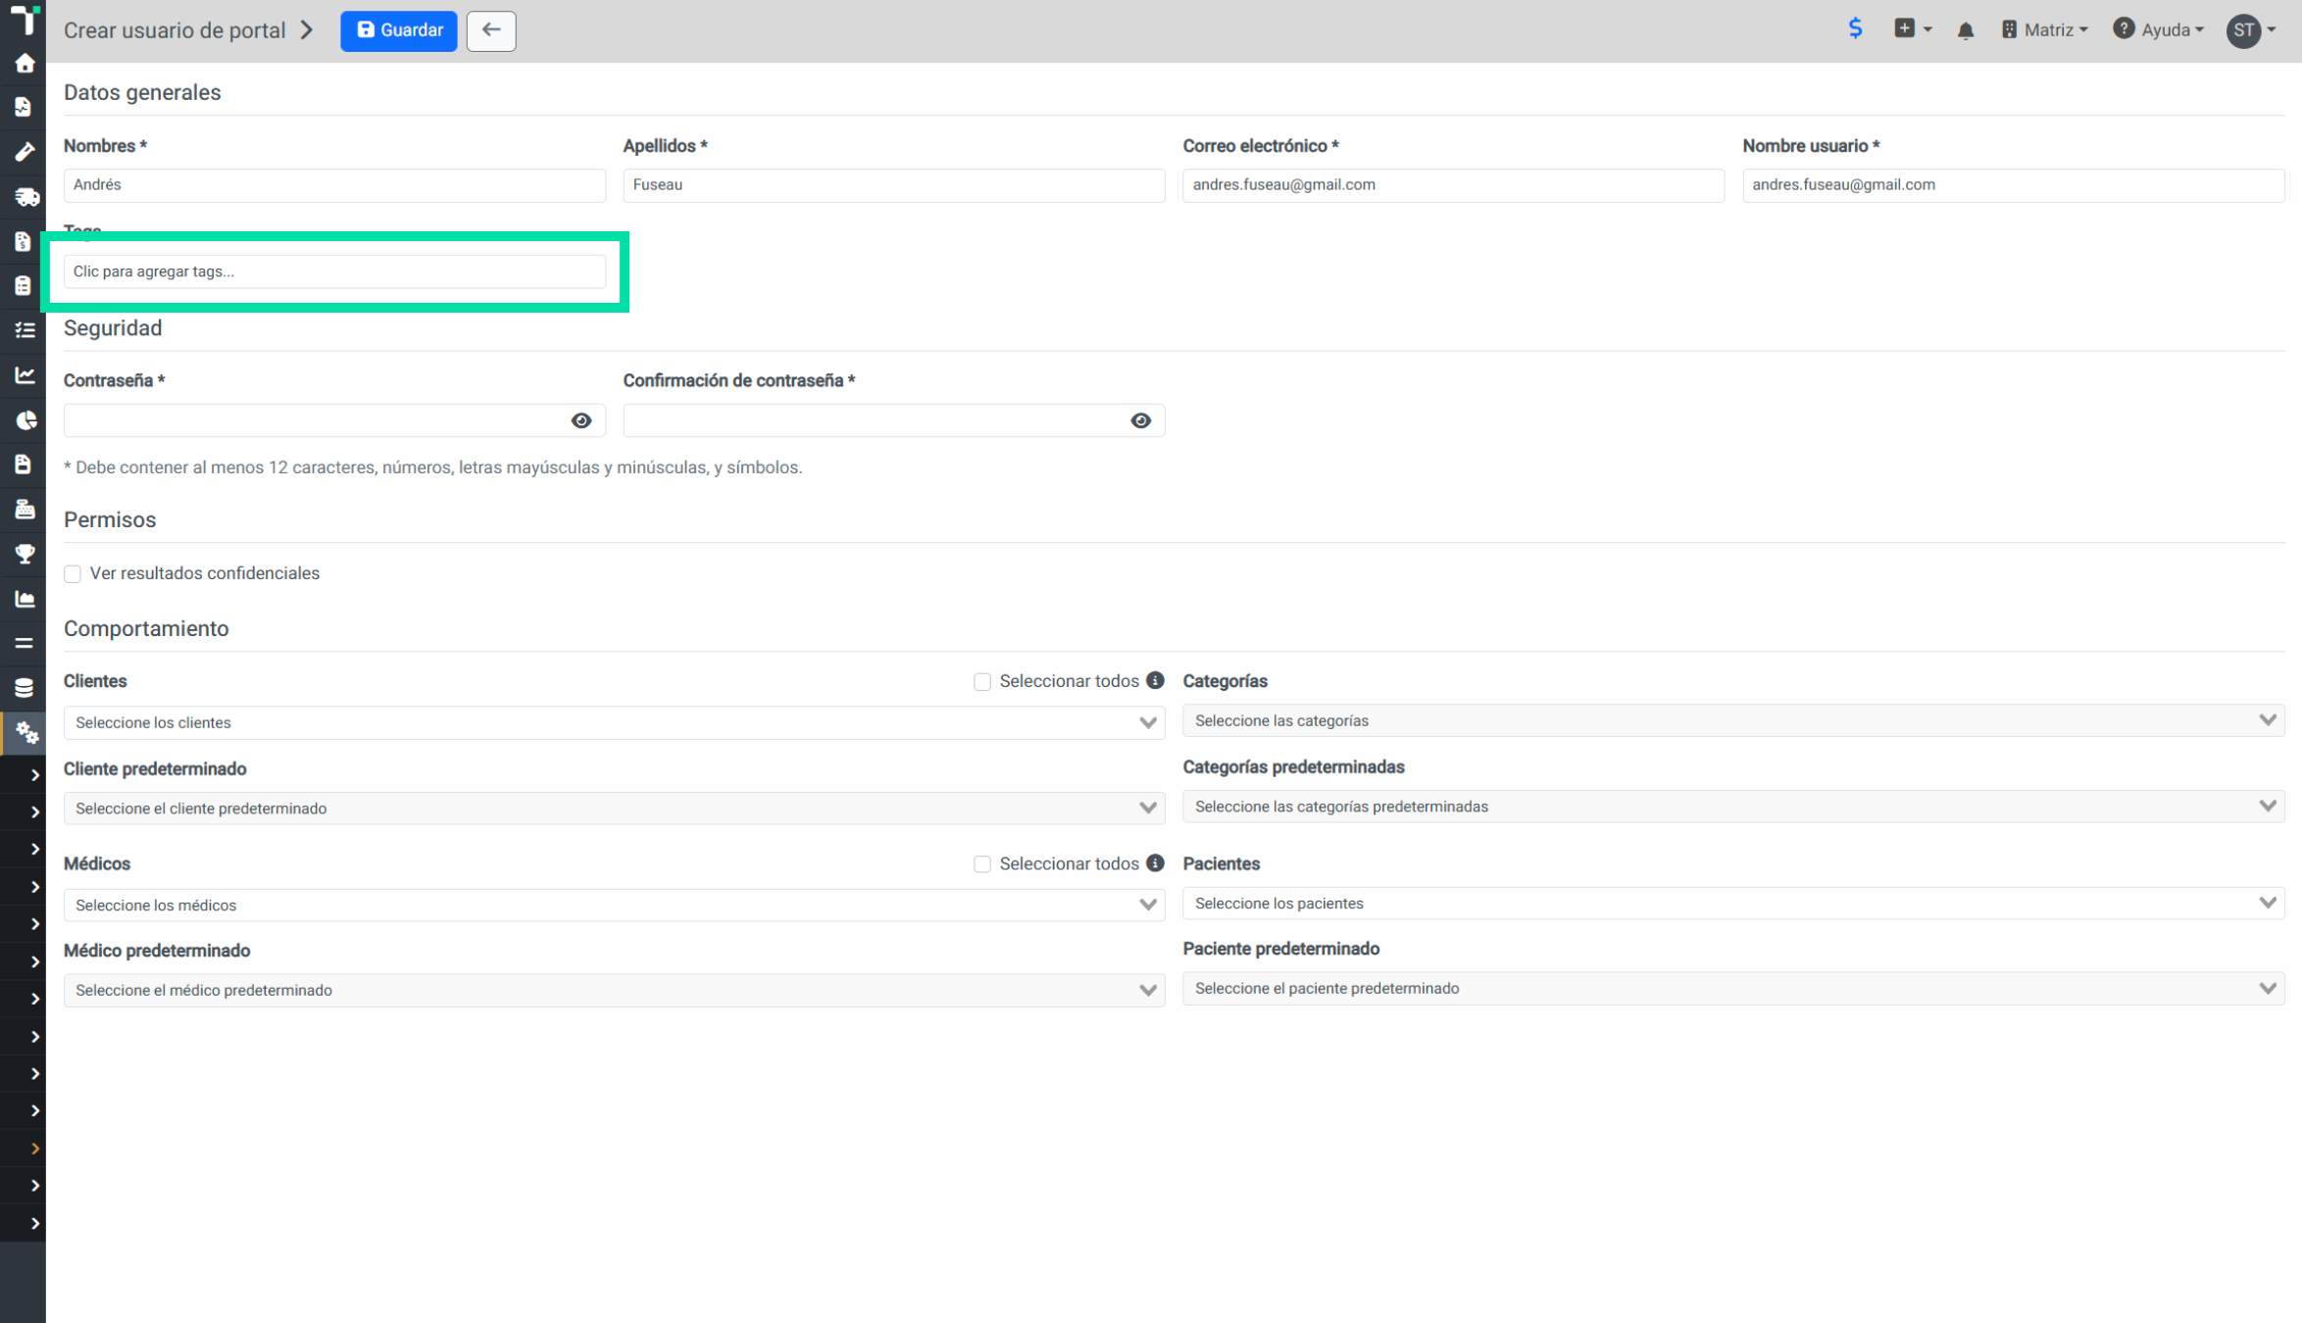
Task: Open the Matriz branch menu
Action: click(x=2044, y=30)
